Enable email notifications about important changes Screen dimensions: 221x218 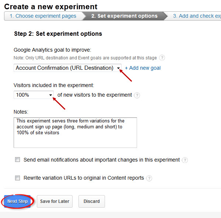click(x=17, y=160)
